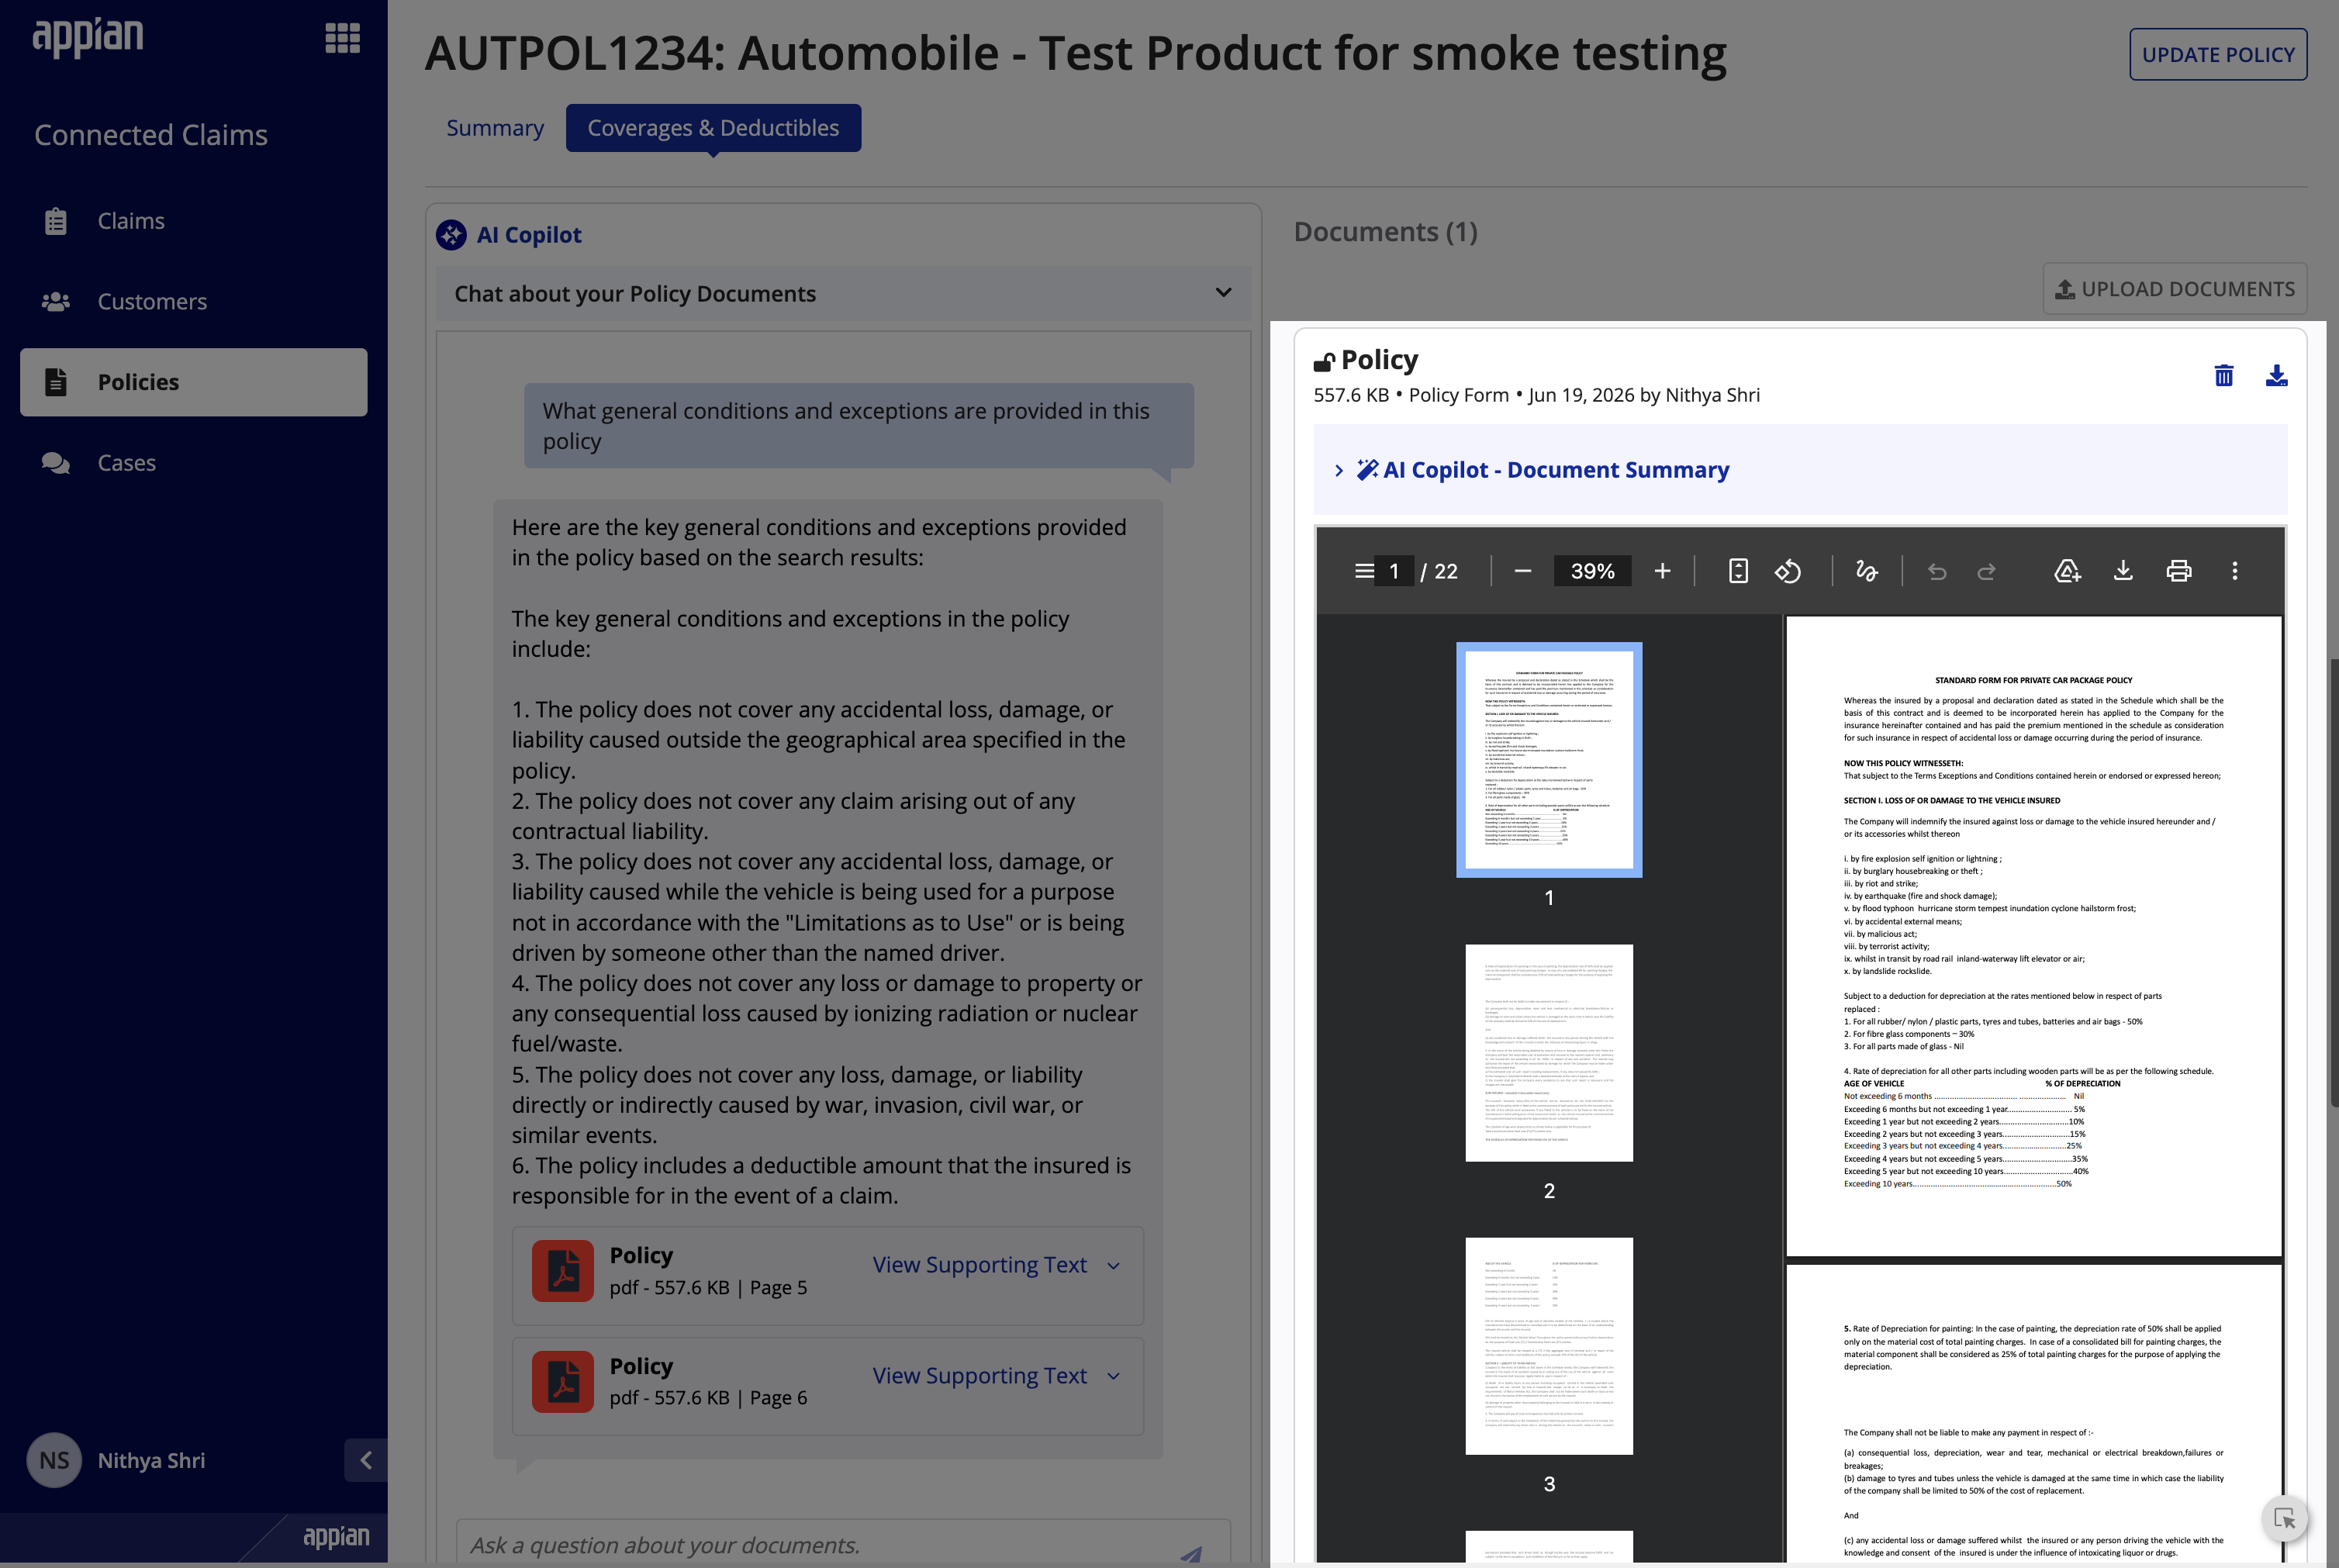Click the PDF zoom percentage field

point(1593,571)
